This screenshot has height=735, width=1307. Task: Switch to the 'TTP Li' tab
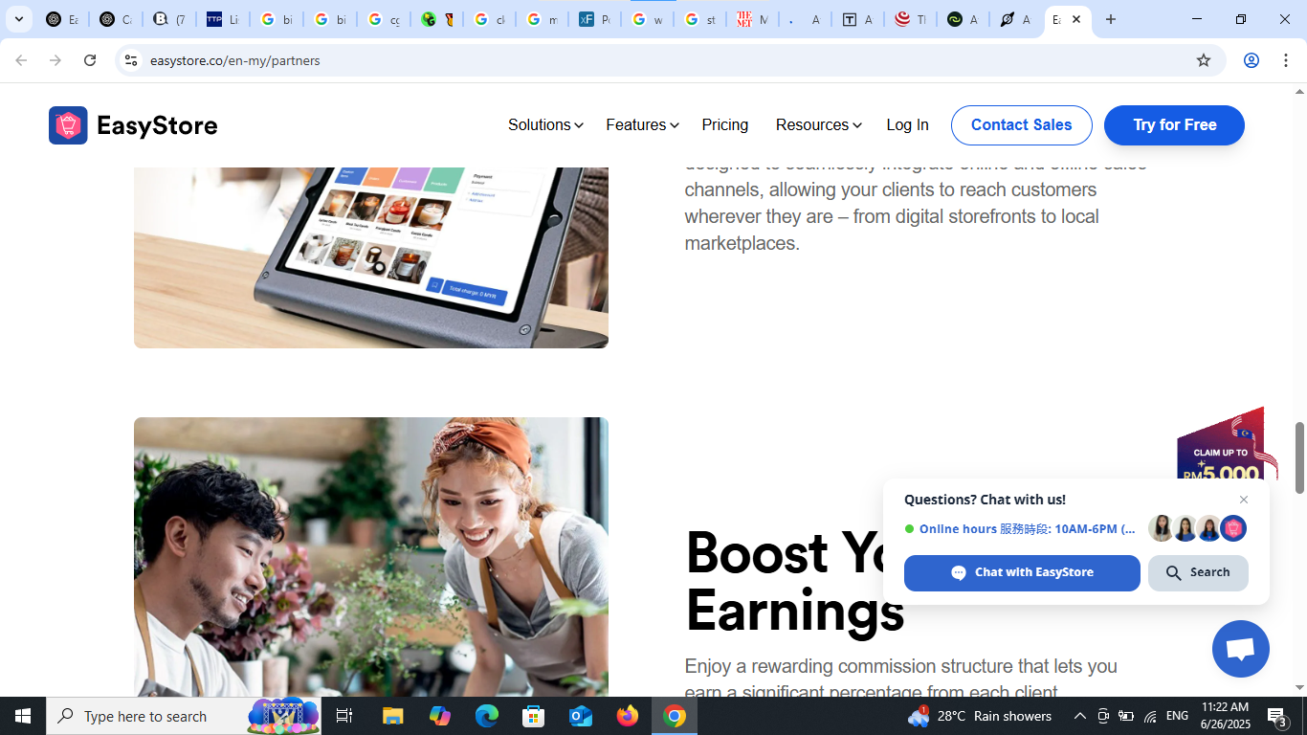[x=222, y=19]
